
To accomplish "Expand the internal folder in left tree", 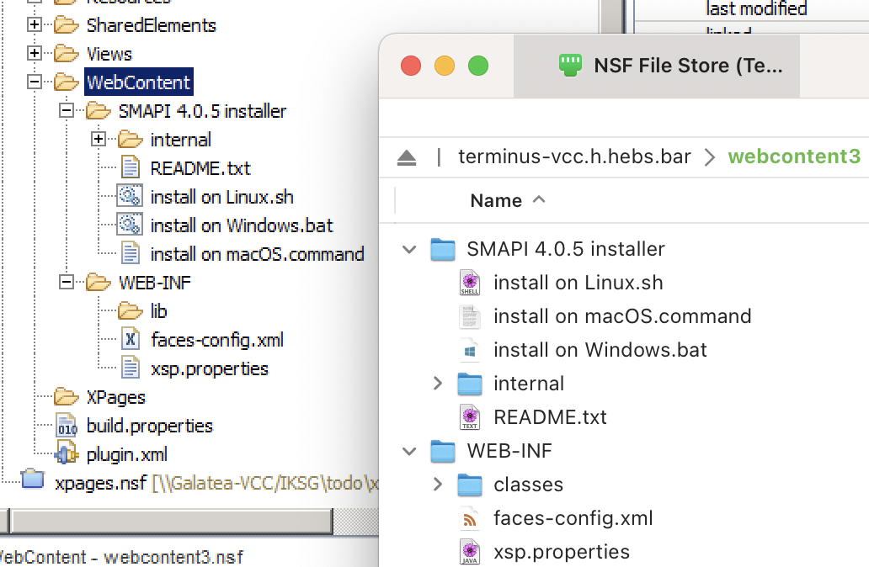I will tap(99, 140).
